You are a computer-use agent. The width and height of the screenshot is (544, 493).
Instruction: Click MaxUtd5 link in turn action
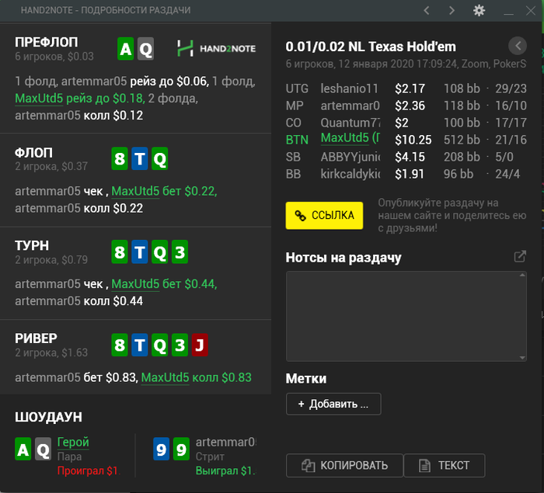coord(135,284)
